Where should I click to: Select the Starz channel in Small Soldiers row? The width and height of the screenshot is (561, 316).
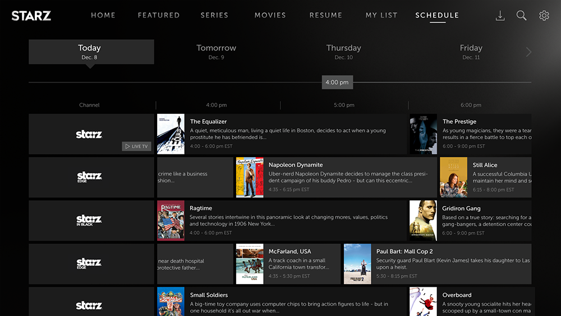tap(89, 305)
